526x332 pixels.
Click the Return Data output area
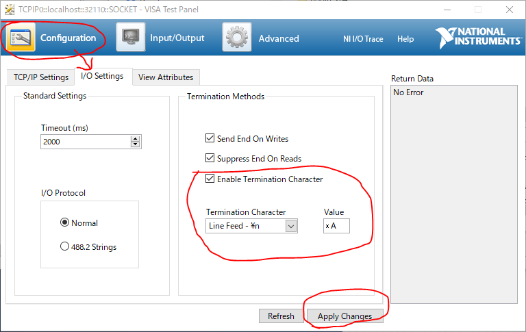454,194
